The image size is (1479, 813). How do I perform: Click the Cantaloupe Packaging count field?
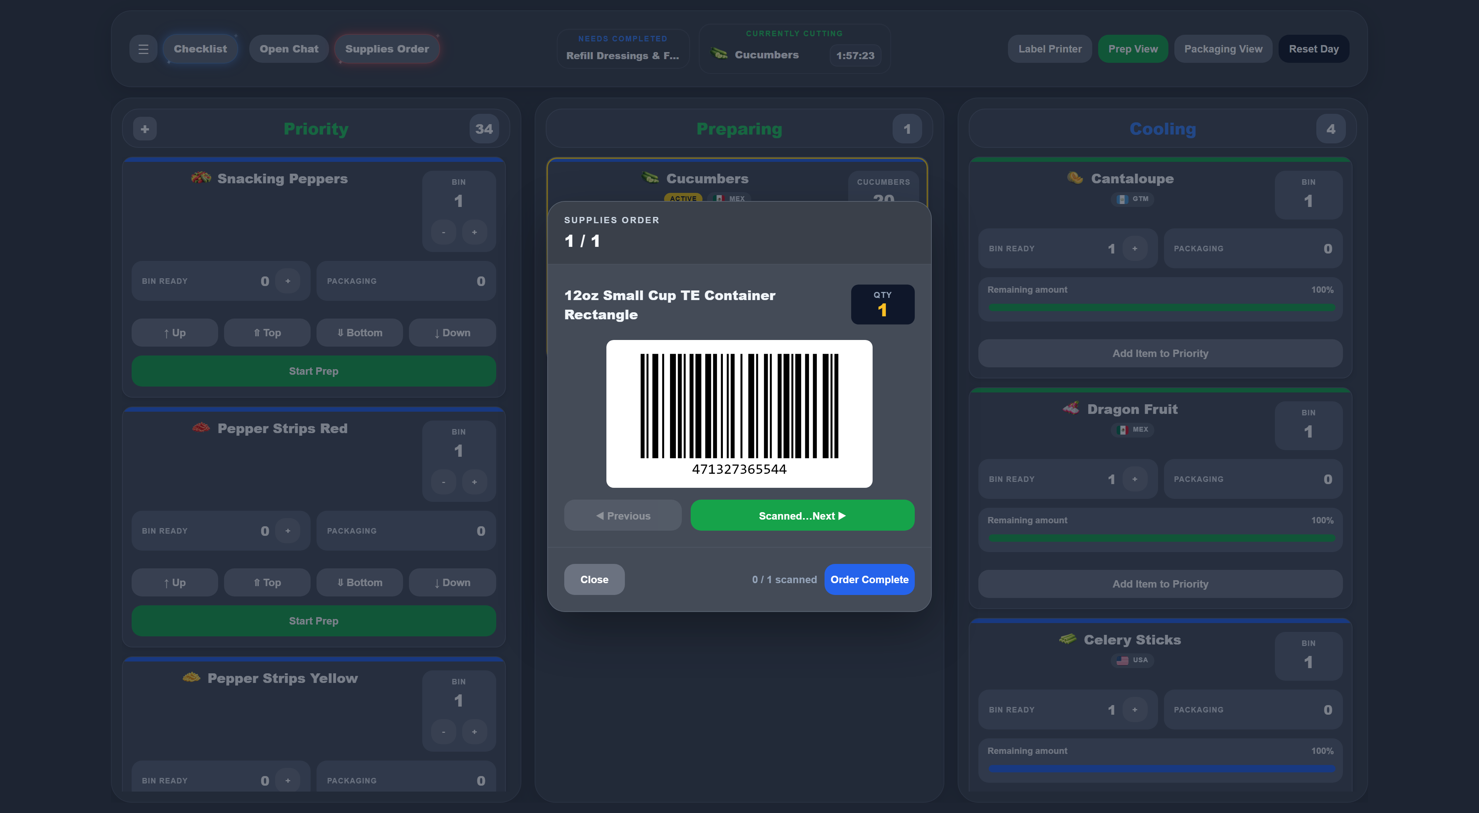click(x=1253, y=248)
